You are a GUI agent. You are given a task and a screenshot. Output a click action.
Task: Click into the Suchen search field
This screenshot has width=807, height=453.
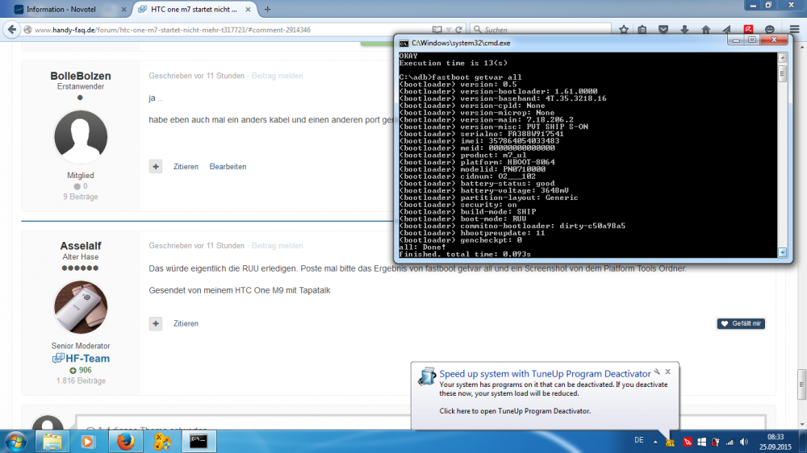pyautogui.click(x=541, y=30)
